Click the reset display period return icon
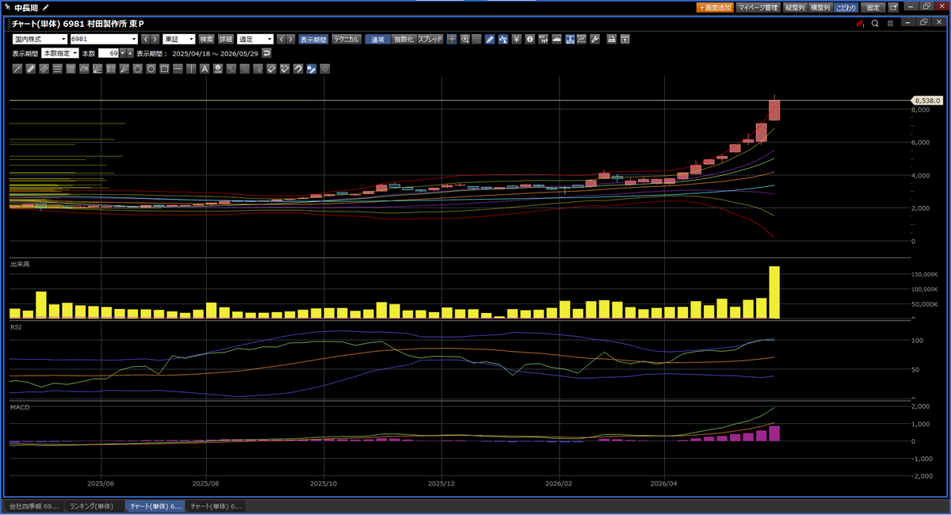 coord(266,53)
